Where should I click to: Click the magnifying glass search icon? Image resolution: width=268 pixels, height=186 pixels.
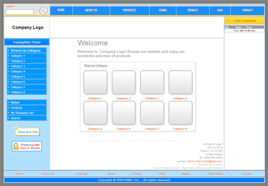pos(44,11)
